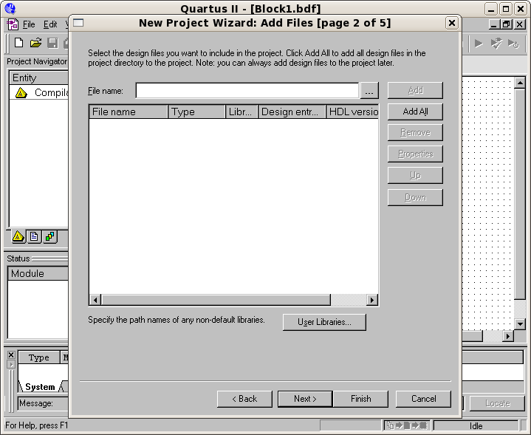Image resolution: width=531 pixels, height=435 pixels.
Task: Switch to Files tab icon in Project Navigator
Action: (x=34, y=236)
